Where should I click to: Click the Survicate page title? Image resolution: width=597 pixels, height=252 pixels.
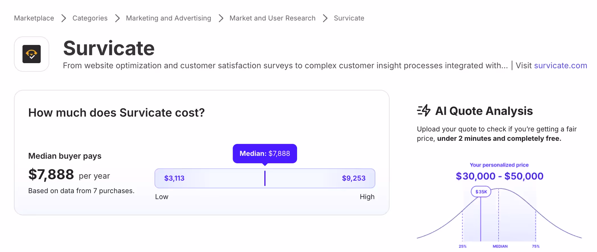click(x=109, y=48)
